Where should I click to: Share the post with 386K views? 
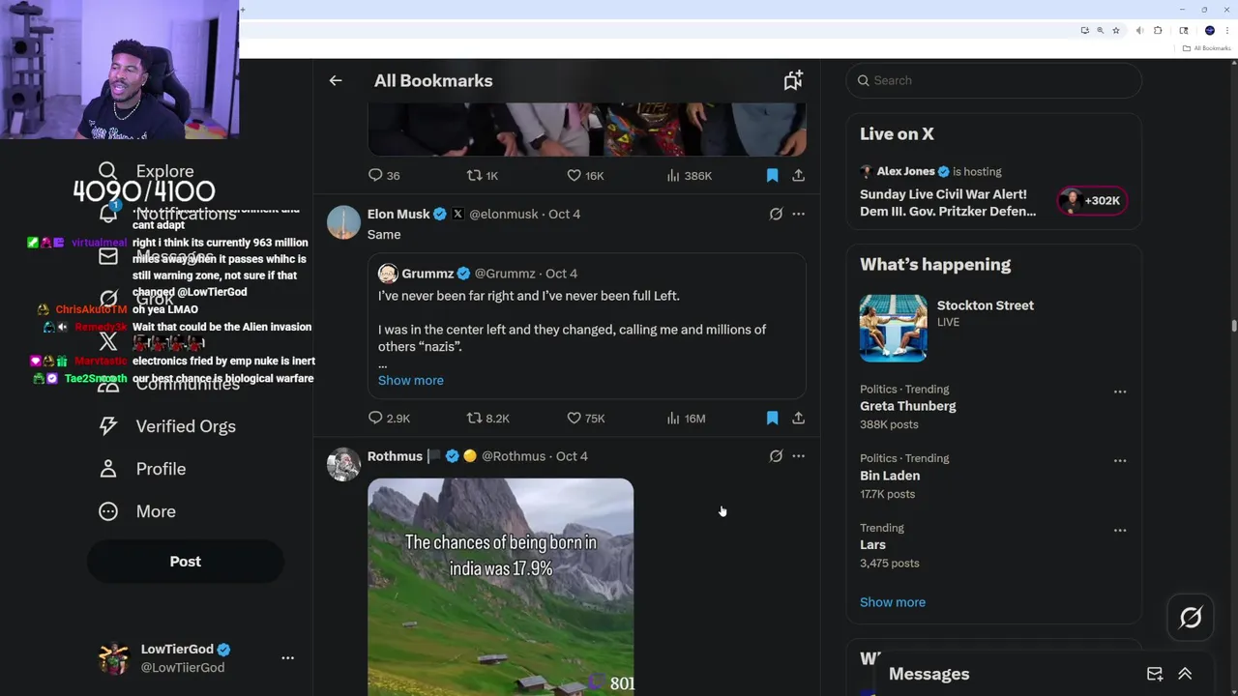tap(798, 176)
